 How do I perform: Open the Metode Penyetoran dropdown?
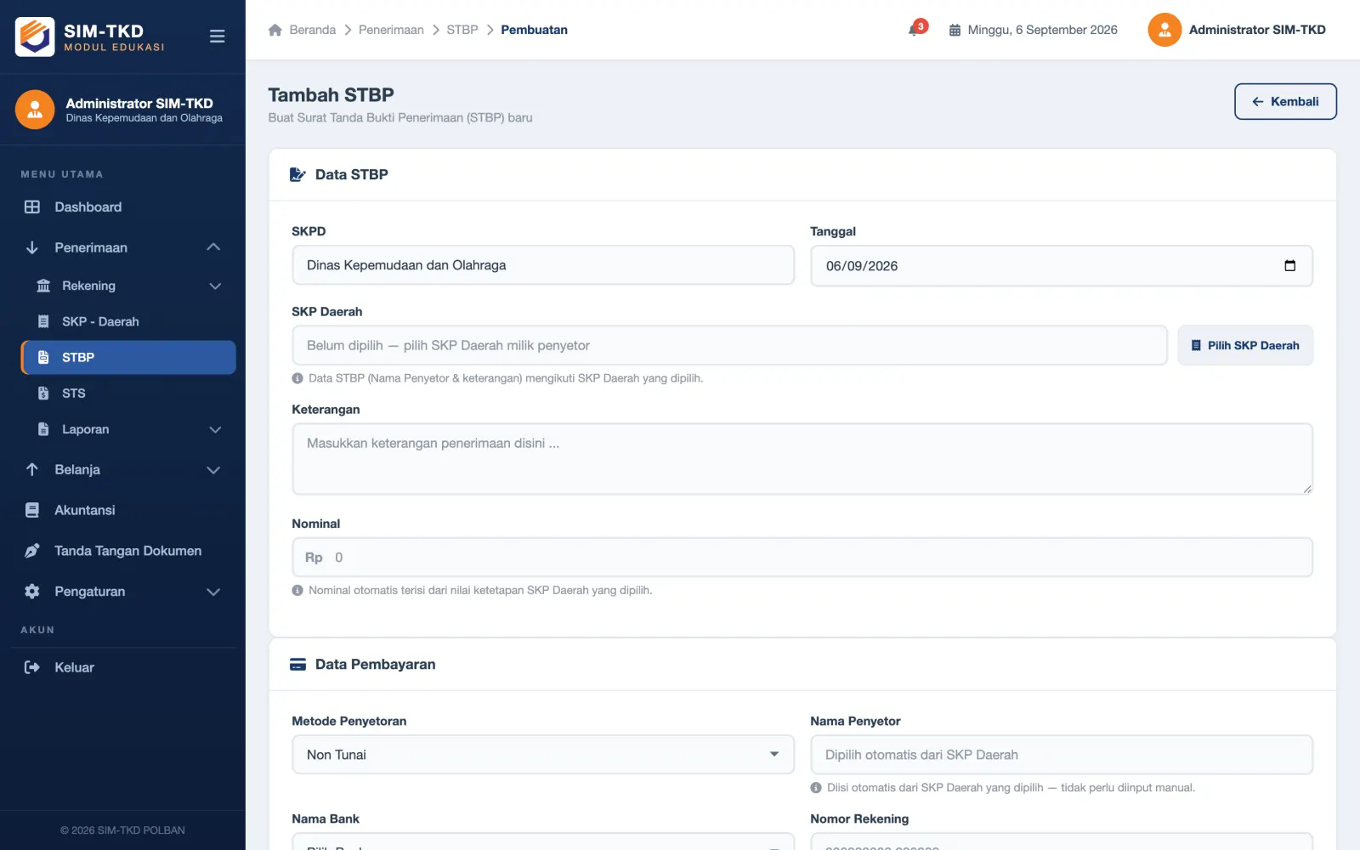(x=543, y=755)
